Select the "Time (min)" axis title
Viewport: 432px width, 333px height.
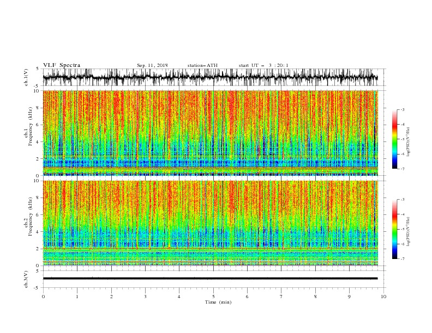pos(218,302)
